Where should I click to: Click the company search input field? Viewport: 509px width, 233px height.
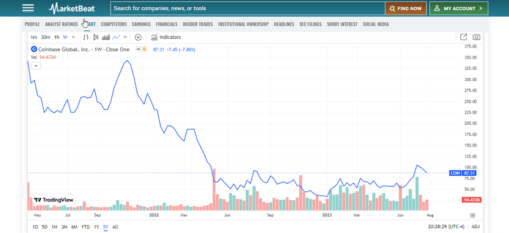tap(248, 8)
